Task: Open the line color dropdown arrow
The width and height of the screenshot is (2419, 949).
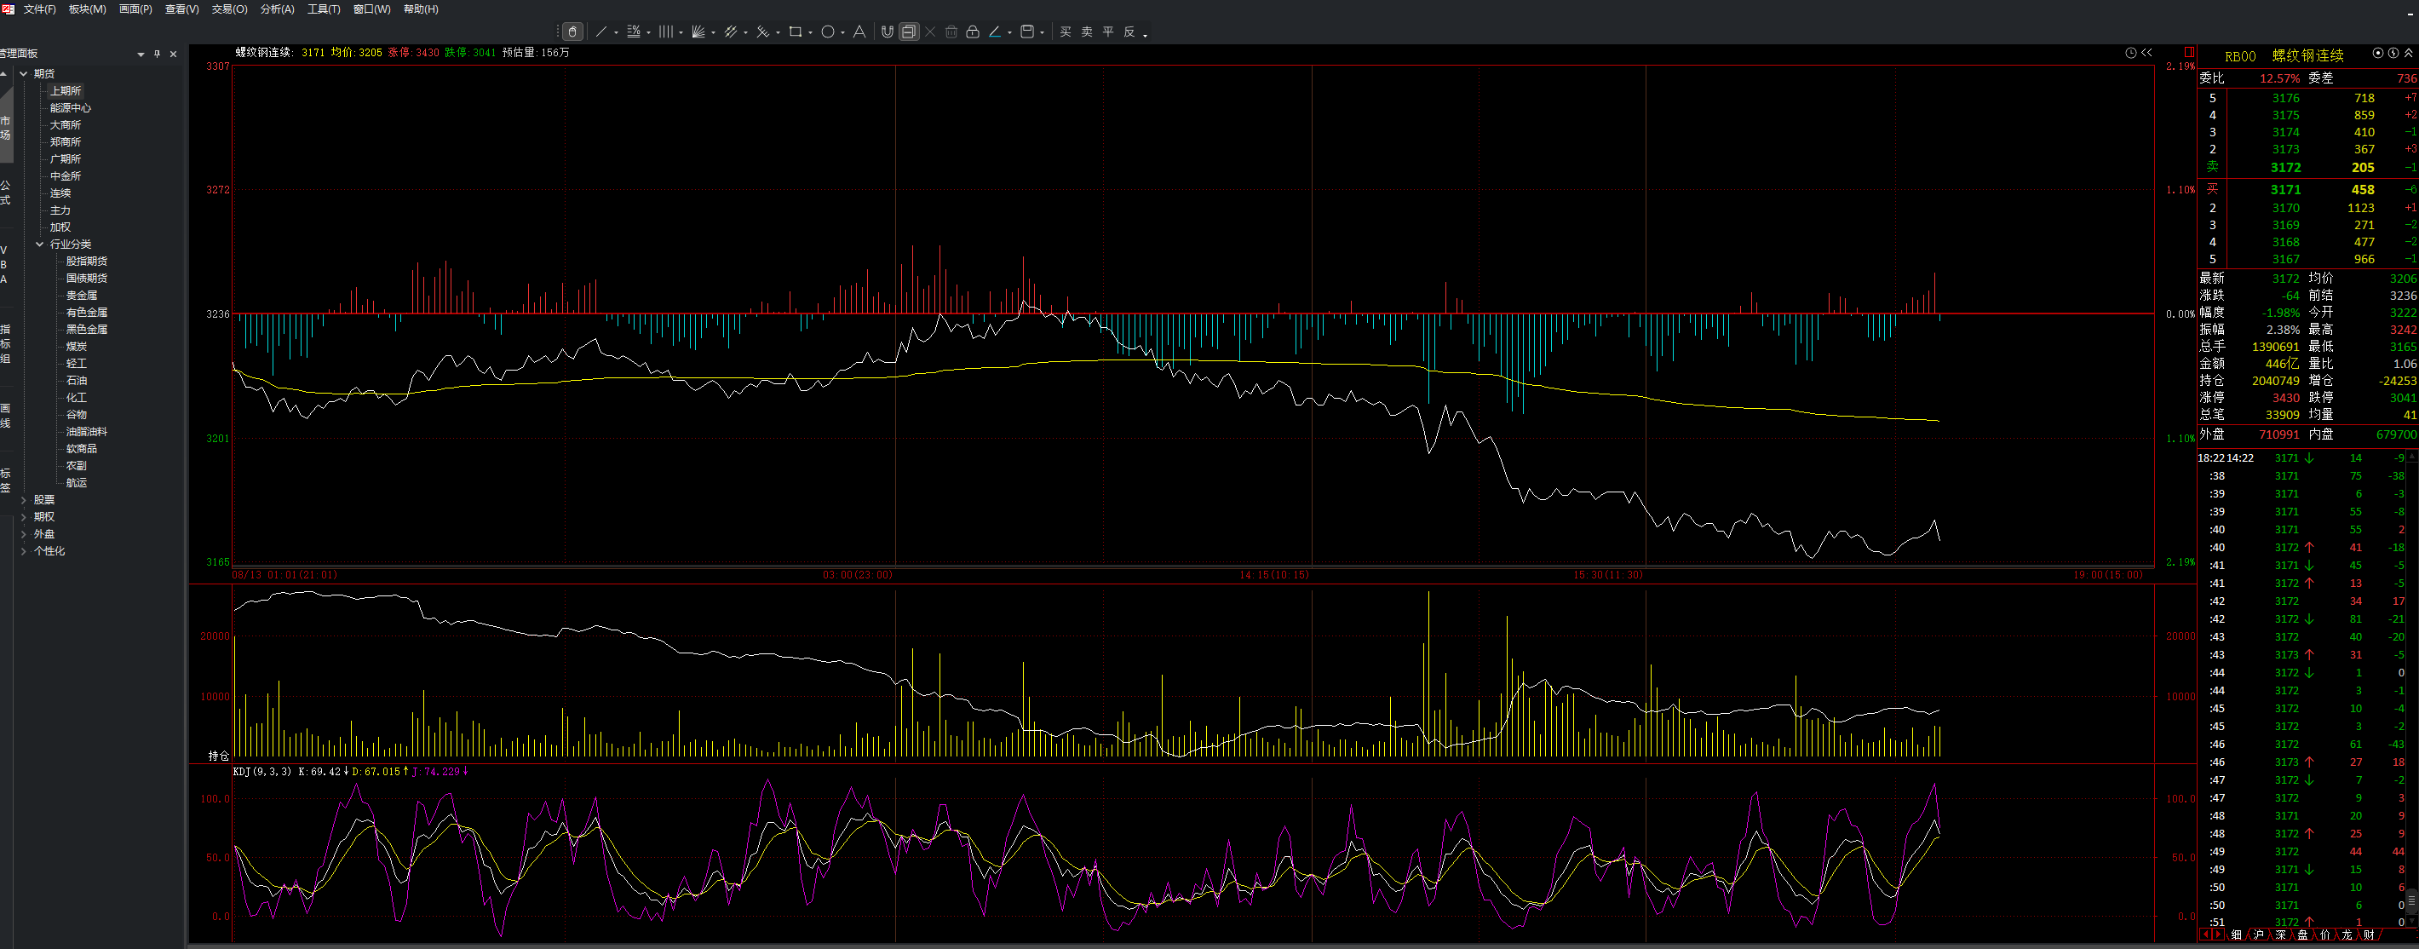Action: pyautogui.click(x=1009, y=33)
